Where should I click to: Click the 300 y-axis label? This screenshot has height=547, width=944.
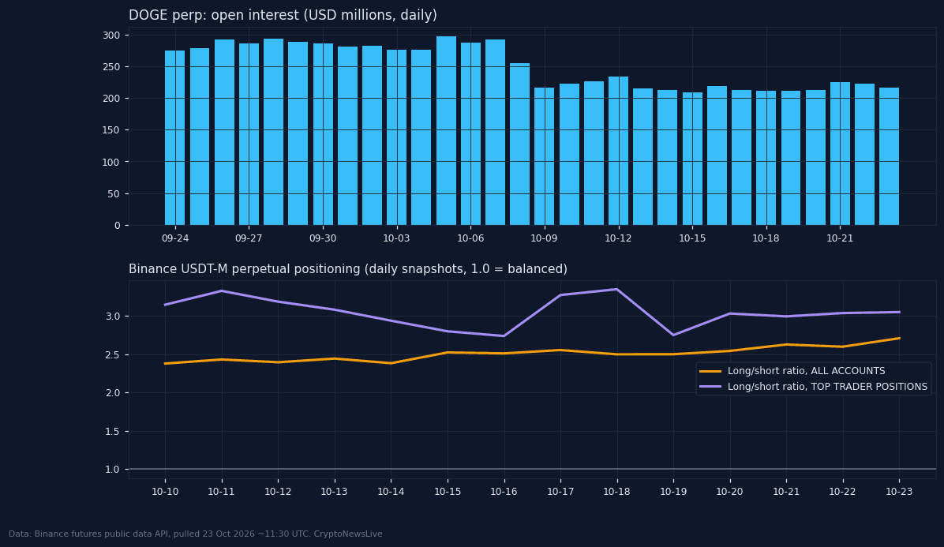point(111,36)
